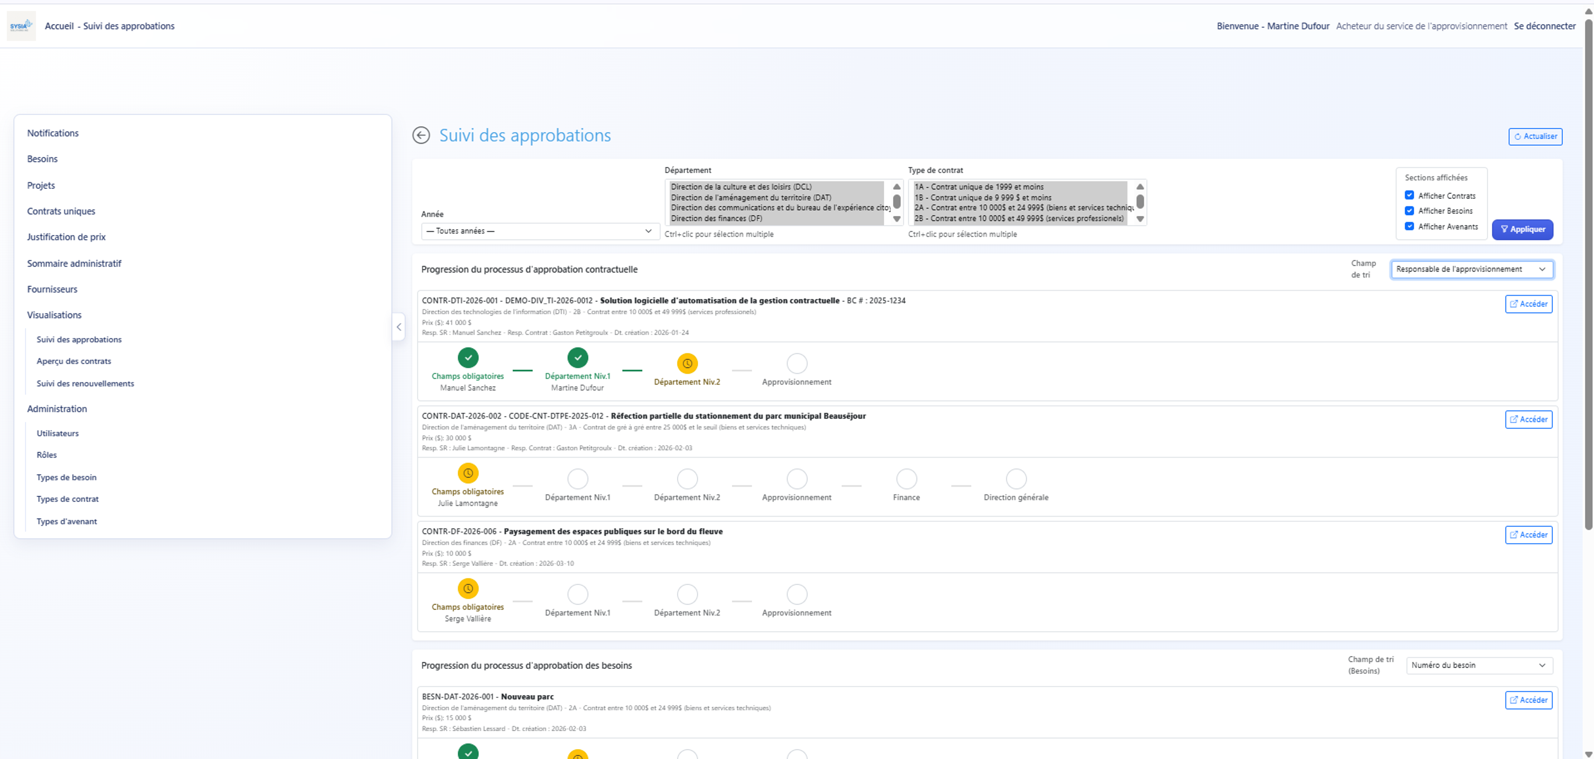Image resolution: width=1594 pixels, height=759 pixels.
Task: Select Direction des finances (DF) option
Action: [x=777, y=219]
